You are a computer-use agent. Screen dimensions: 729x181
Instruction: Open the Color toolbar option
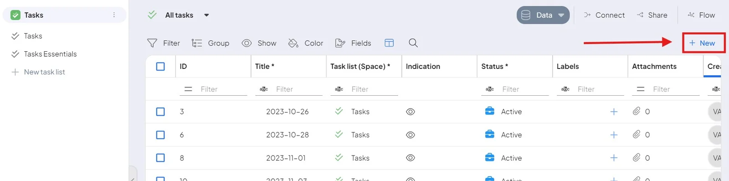[306, 43]
